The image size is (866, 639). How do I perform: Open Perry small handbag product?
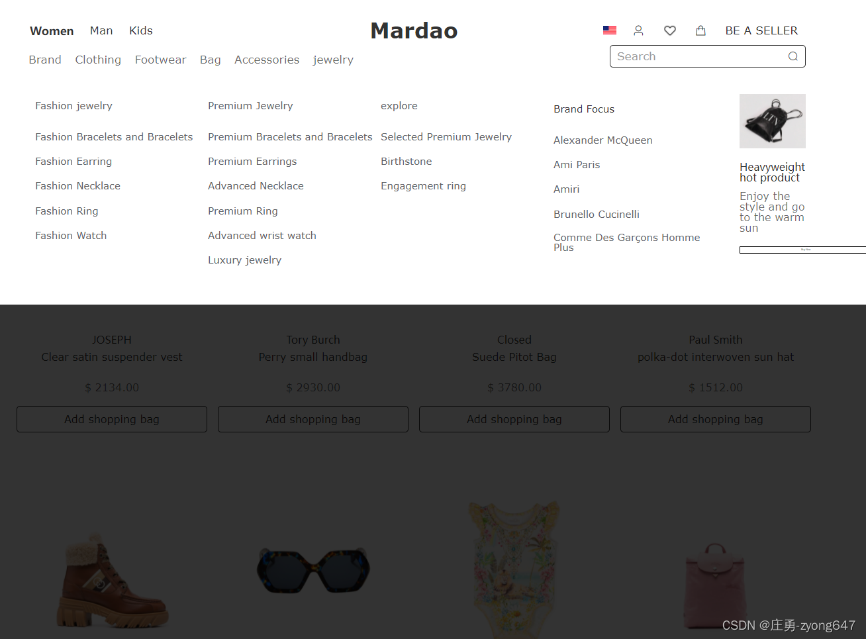(x=313, y=357)
